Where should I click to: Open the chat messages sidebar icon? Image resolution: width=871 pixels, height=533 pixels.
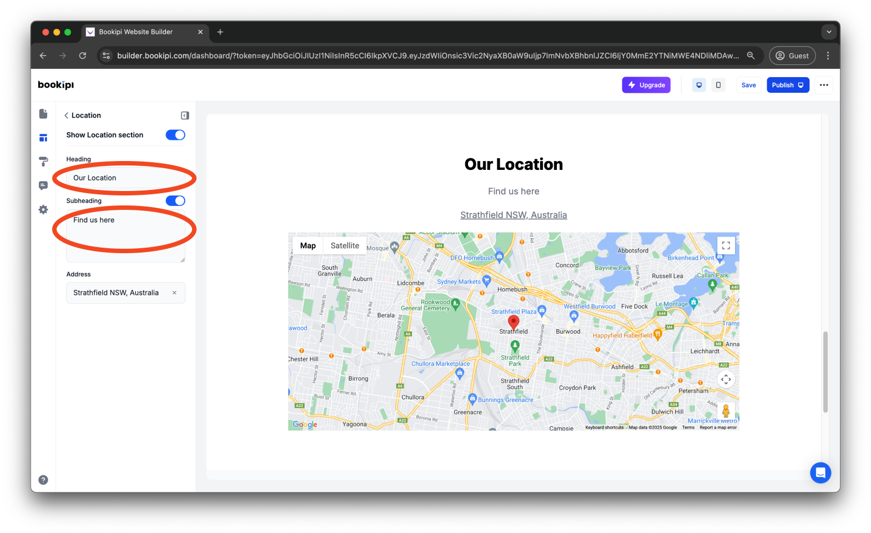43,185
